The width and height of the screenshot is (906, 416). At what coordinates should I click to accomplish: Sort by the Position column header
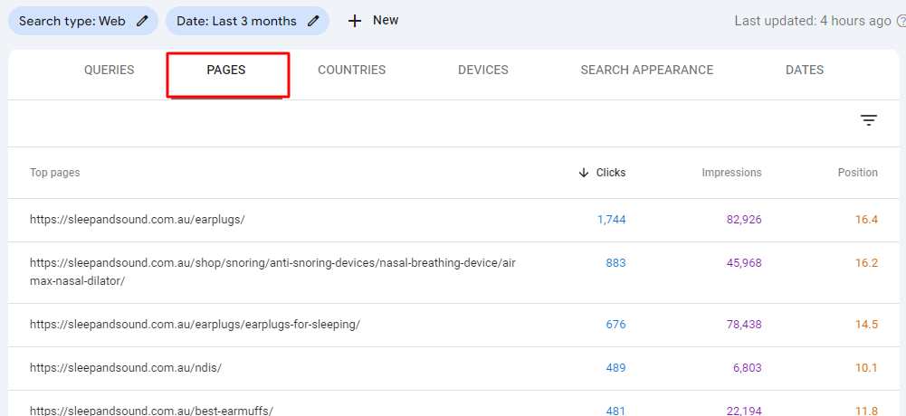(857, 173)
